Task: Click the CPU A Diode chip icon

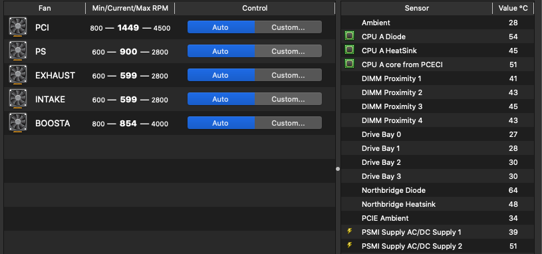Action: coord(349,36)
